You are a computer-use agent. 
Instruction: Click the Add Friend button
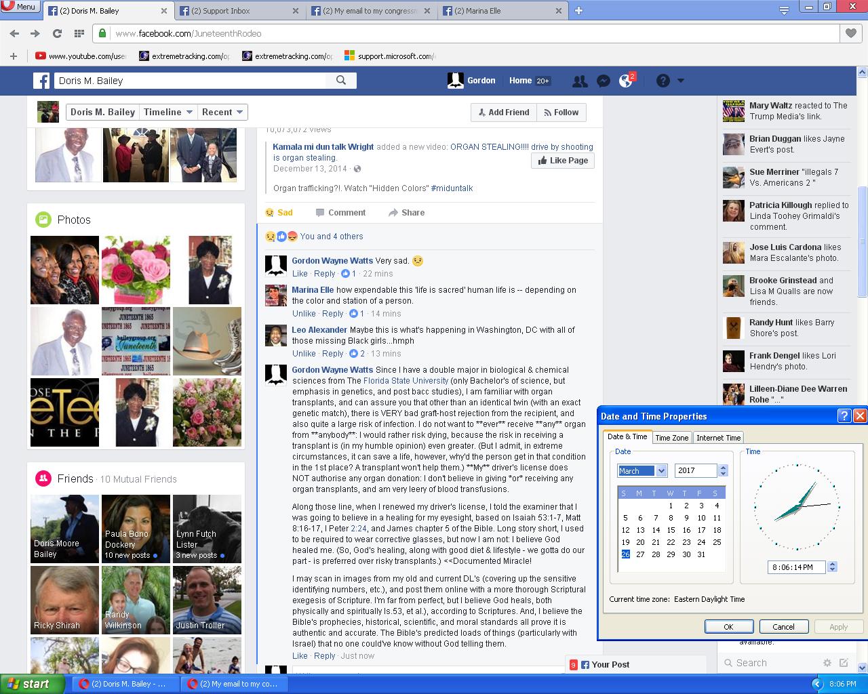(x=503, y=113)
